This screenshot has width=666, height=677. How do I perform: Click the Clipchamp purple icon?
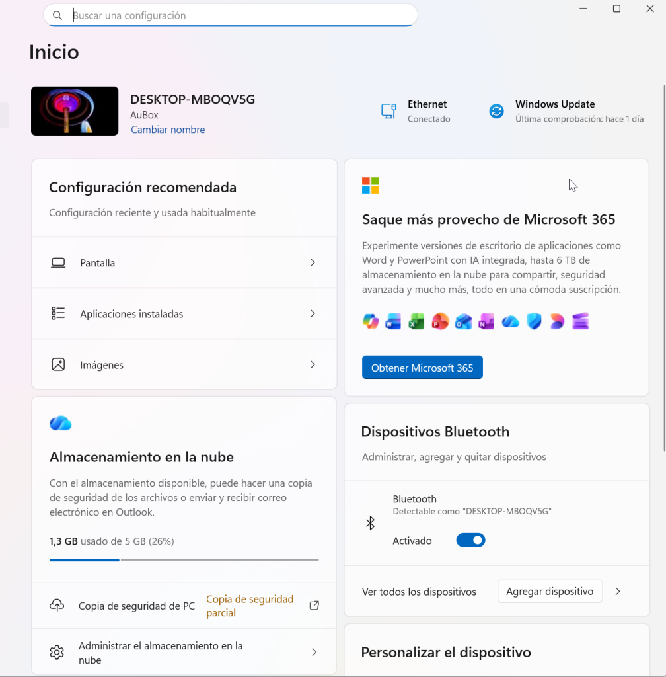(581, 322)
